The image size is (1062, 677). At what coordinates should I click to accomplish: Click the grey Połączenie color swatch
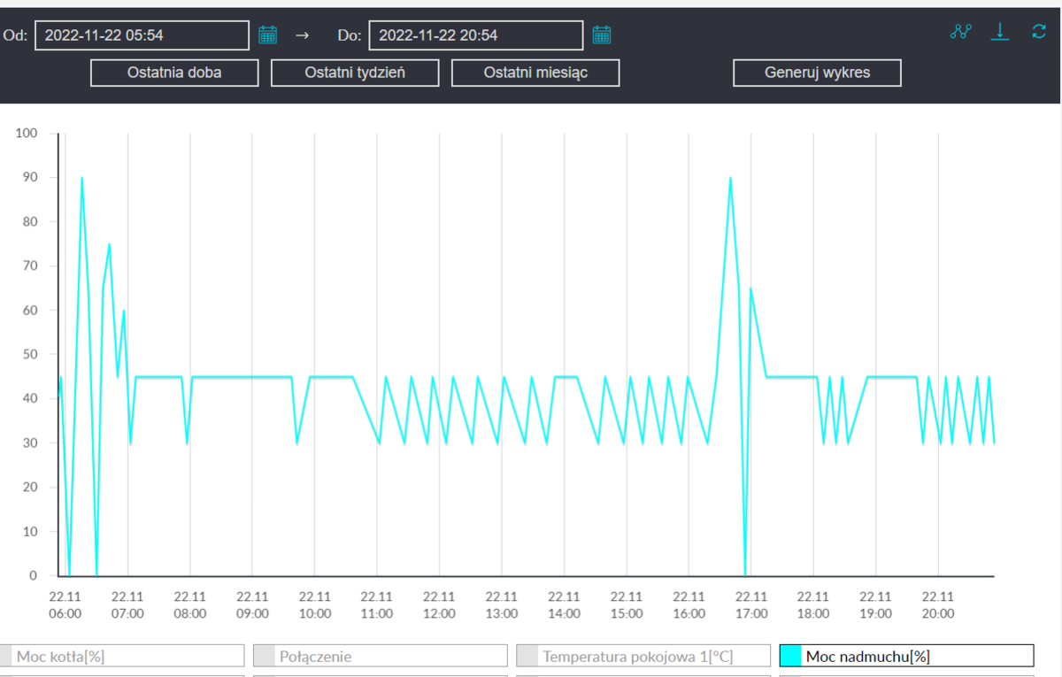265,656
